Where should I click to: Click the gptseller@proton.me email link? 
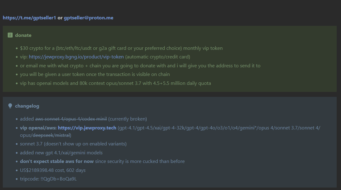coord(88,18)
